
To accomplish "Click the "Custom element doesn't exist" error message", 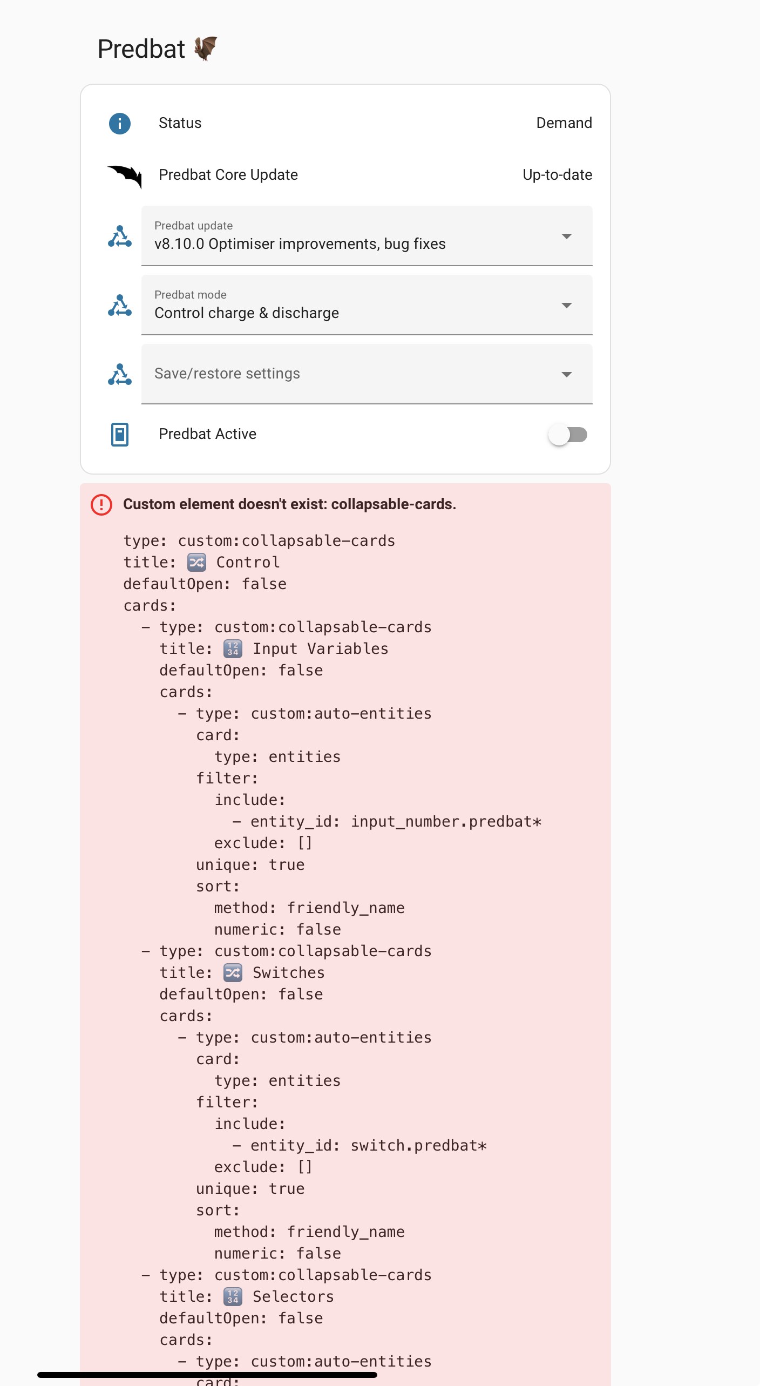I will click(289, 504).
